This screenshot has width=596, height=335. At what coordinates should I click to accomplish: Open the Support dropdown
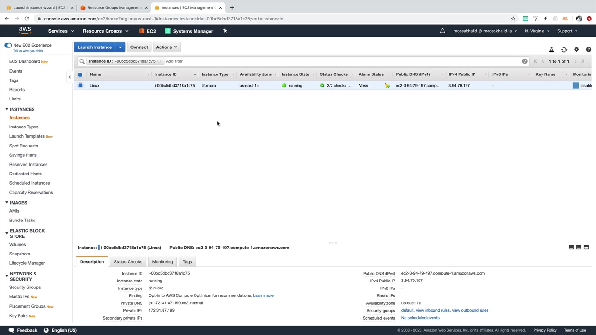(x=567, y=31)
